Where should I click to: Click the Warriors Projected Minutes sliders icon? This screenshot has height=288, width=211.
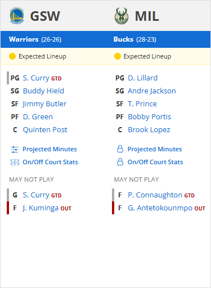pos(15,150)
